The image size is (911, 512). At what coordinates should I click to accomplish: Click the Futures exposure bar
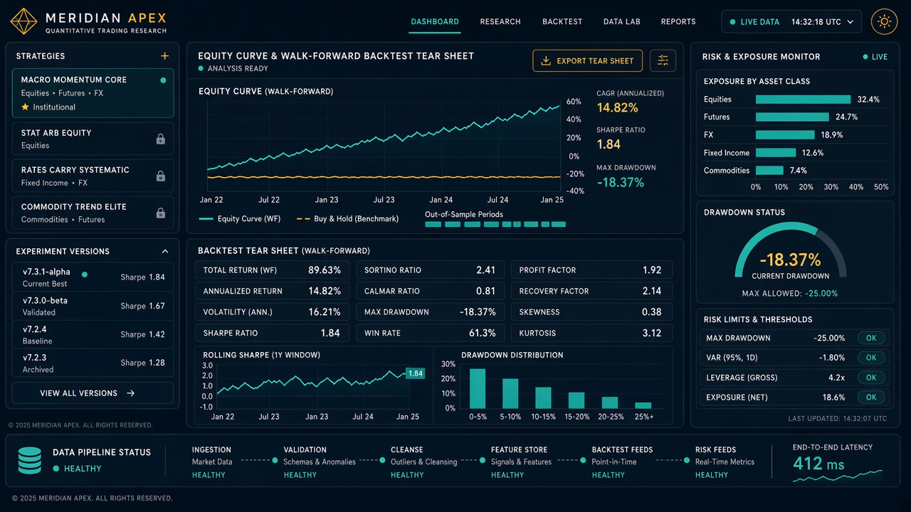click(792, 117)
